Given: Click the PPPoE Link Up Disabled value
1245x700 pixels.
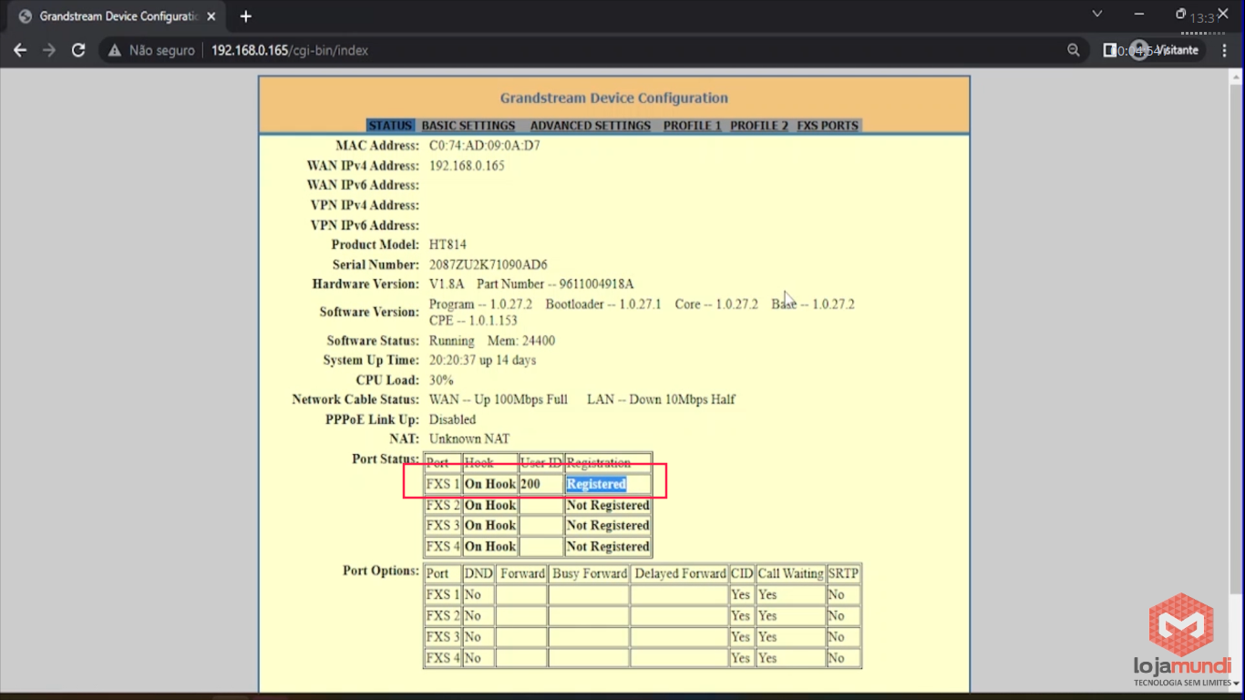Looking at the screenshot, I should pyautogui.click(x=453, y=419).
